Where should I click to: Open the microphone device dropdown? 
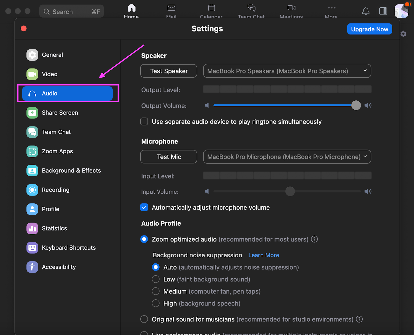(287, 157)
